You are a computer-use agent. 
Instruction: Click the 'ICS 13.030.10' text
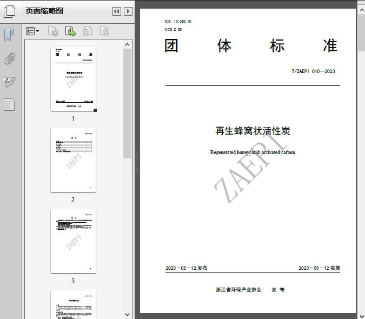178,22
